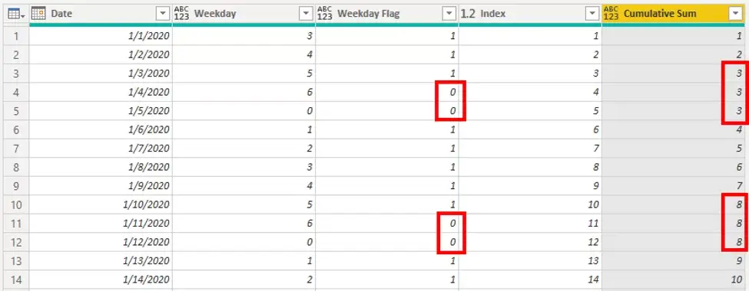Select row number 7
The width and height of the screenshot is (749, 291).
pos(16,148)
